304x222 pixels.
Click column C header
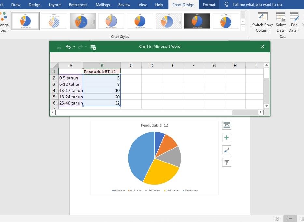tap(131, 66)
